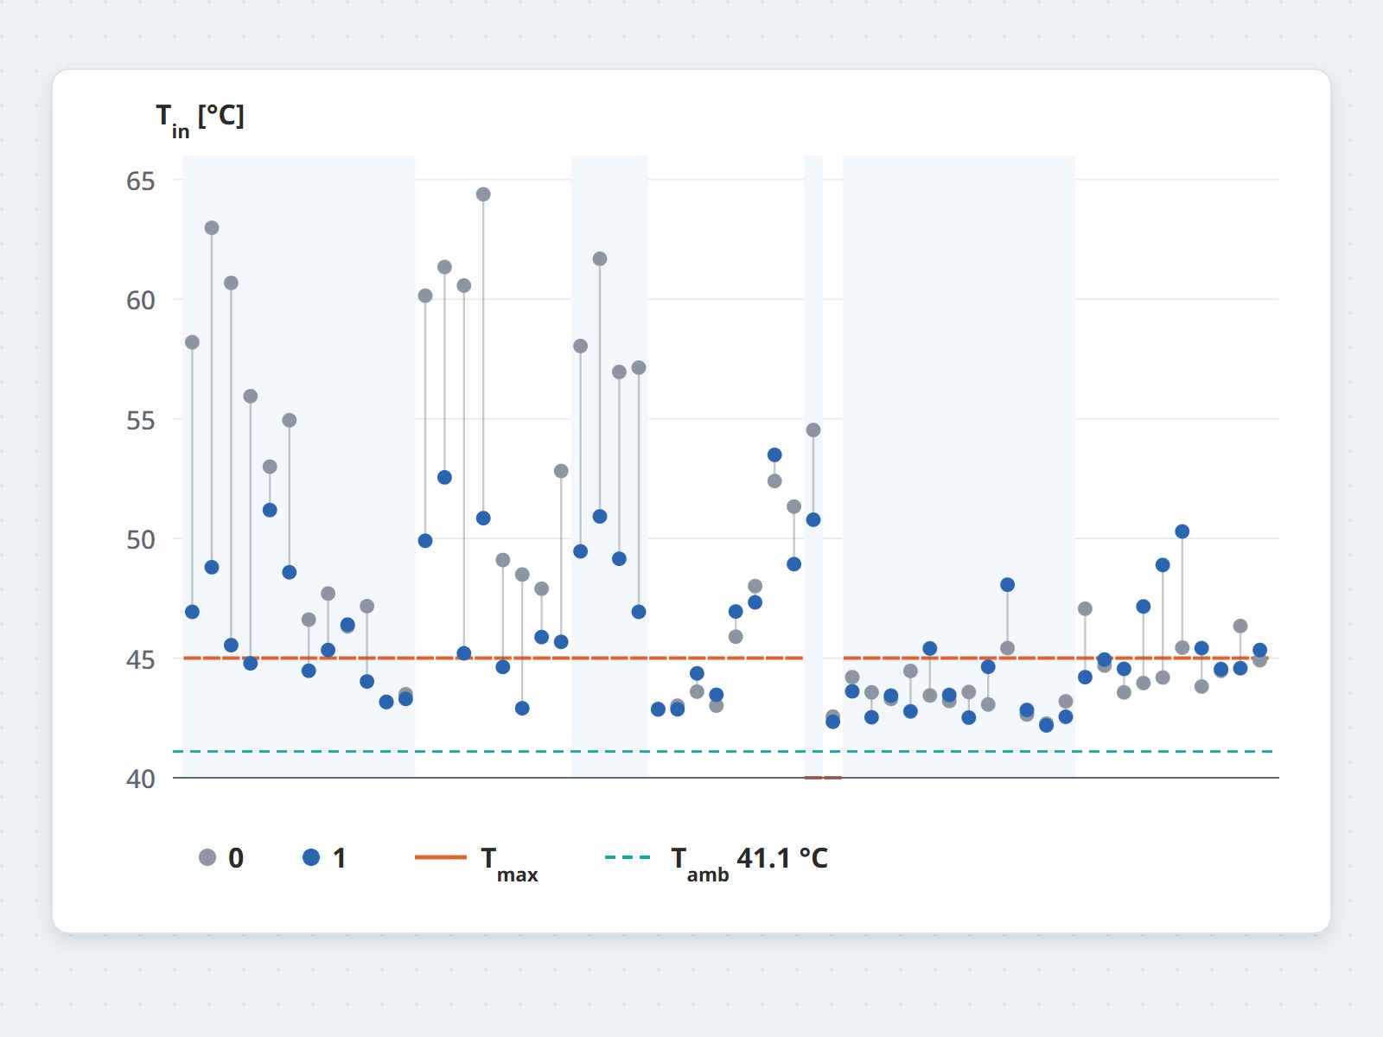
Task: Click the 55 y-axis tick label
Action: [141, 420]
